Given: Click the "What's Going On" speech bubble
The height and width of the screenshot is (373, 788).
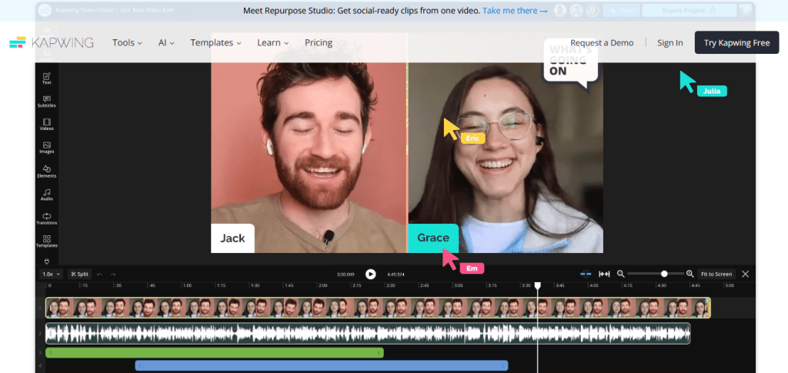Looking at the screenshot, I should (x=570, y=63).
